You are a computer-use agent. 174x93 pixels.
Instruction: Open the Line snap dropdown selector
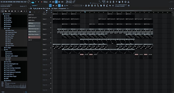[68, 6]
